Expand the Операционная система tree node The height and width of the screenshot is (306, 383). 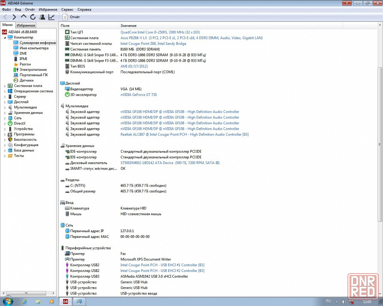(5, 91)
